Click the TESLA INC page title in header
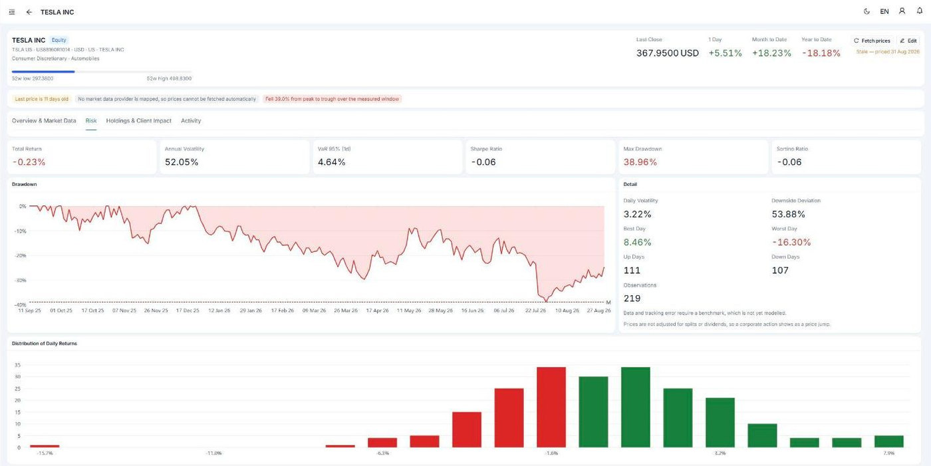 pos(57,12)
